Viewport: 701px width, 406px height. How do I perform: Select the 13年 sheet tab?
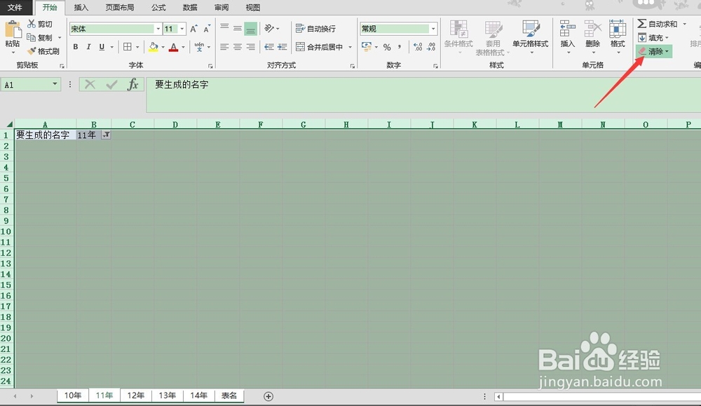coord(167,395)
